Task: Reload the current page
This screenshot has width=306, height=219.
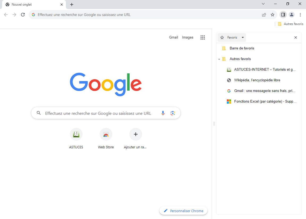Action: [x=23, y=15]
